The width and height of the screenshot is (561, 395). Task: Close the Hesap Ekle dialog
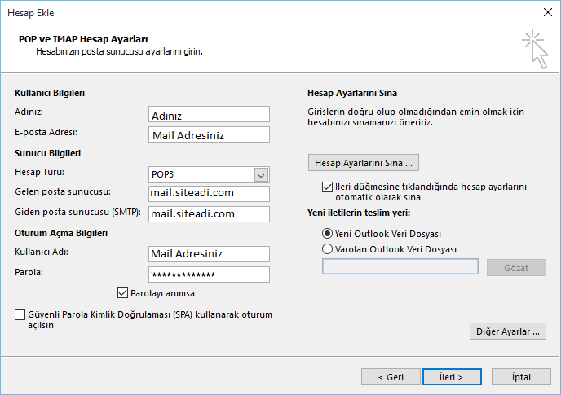(547, 12)
